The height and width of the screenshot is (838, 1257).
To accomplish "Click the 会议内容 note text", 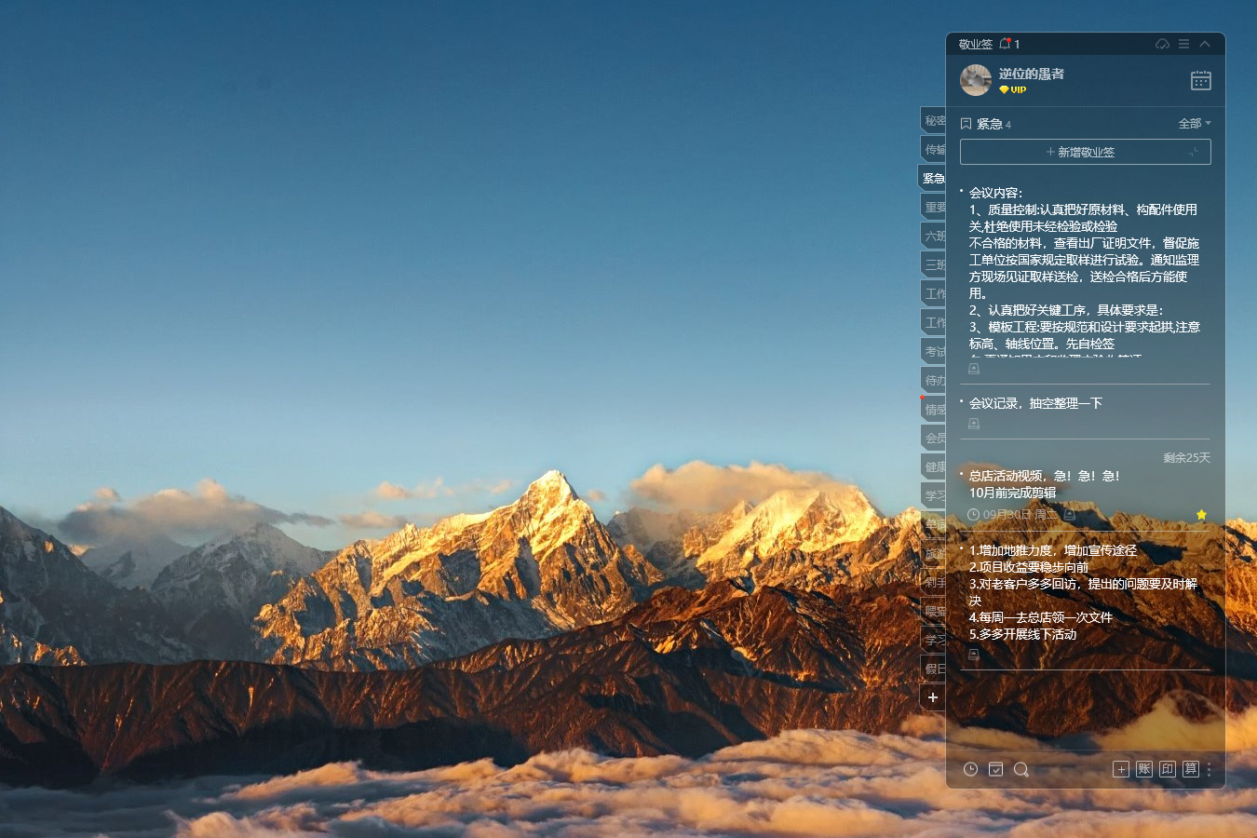I will [1085, 272].
